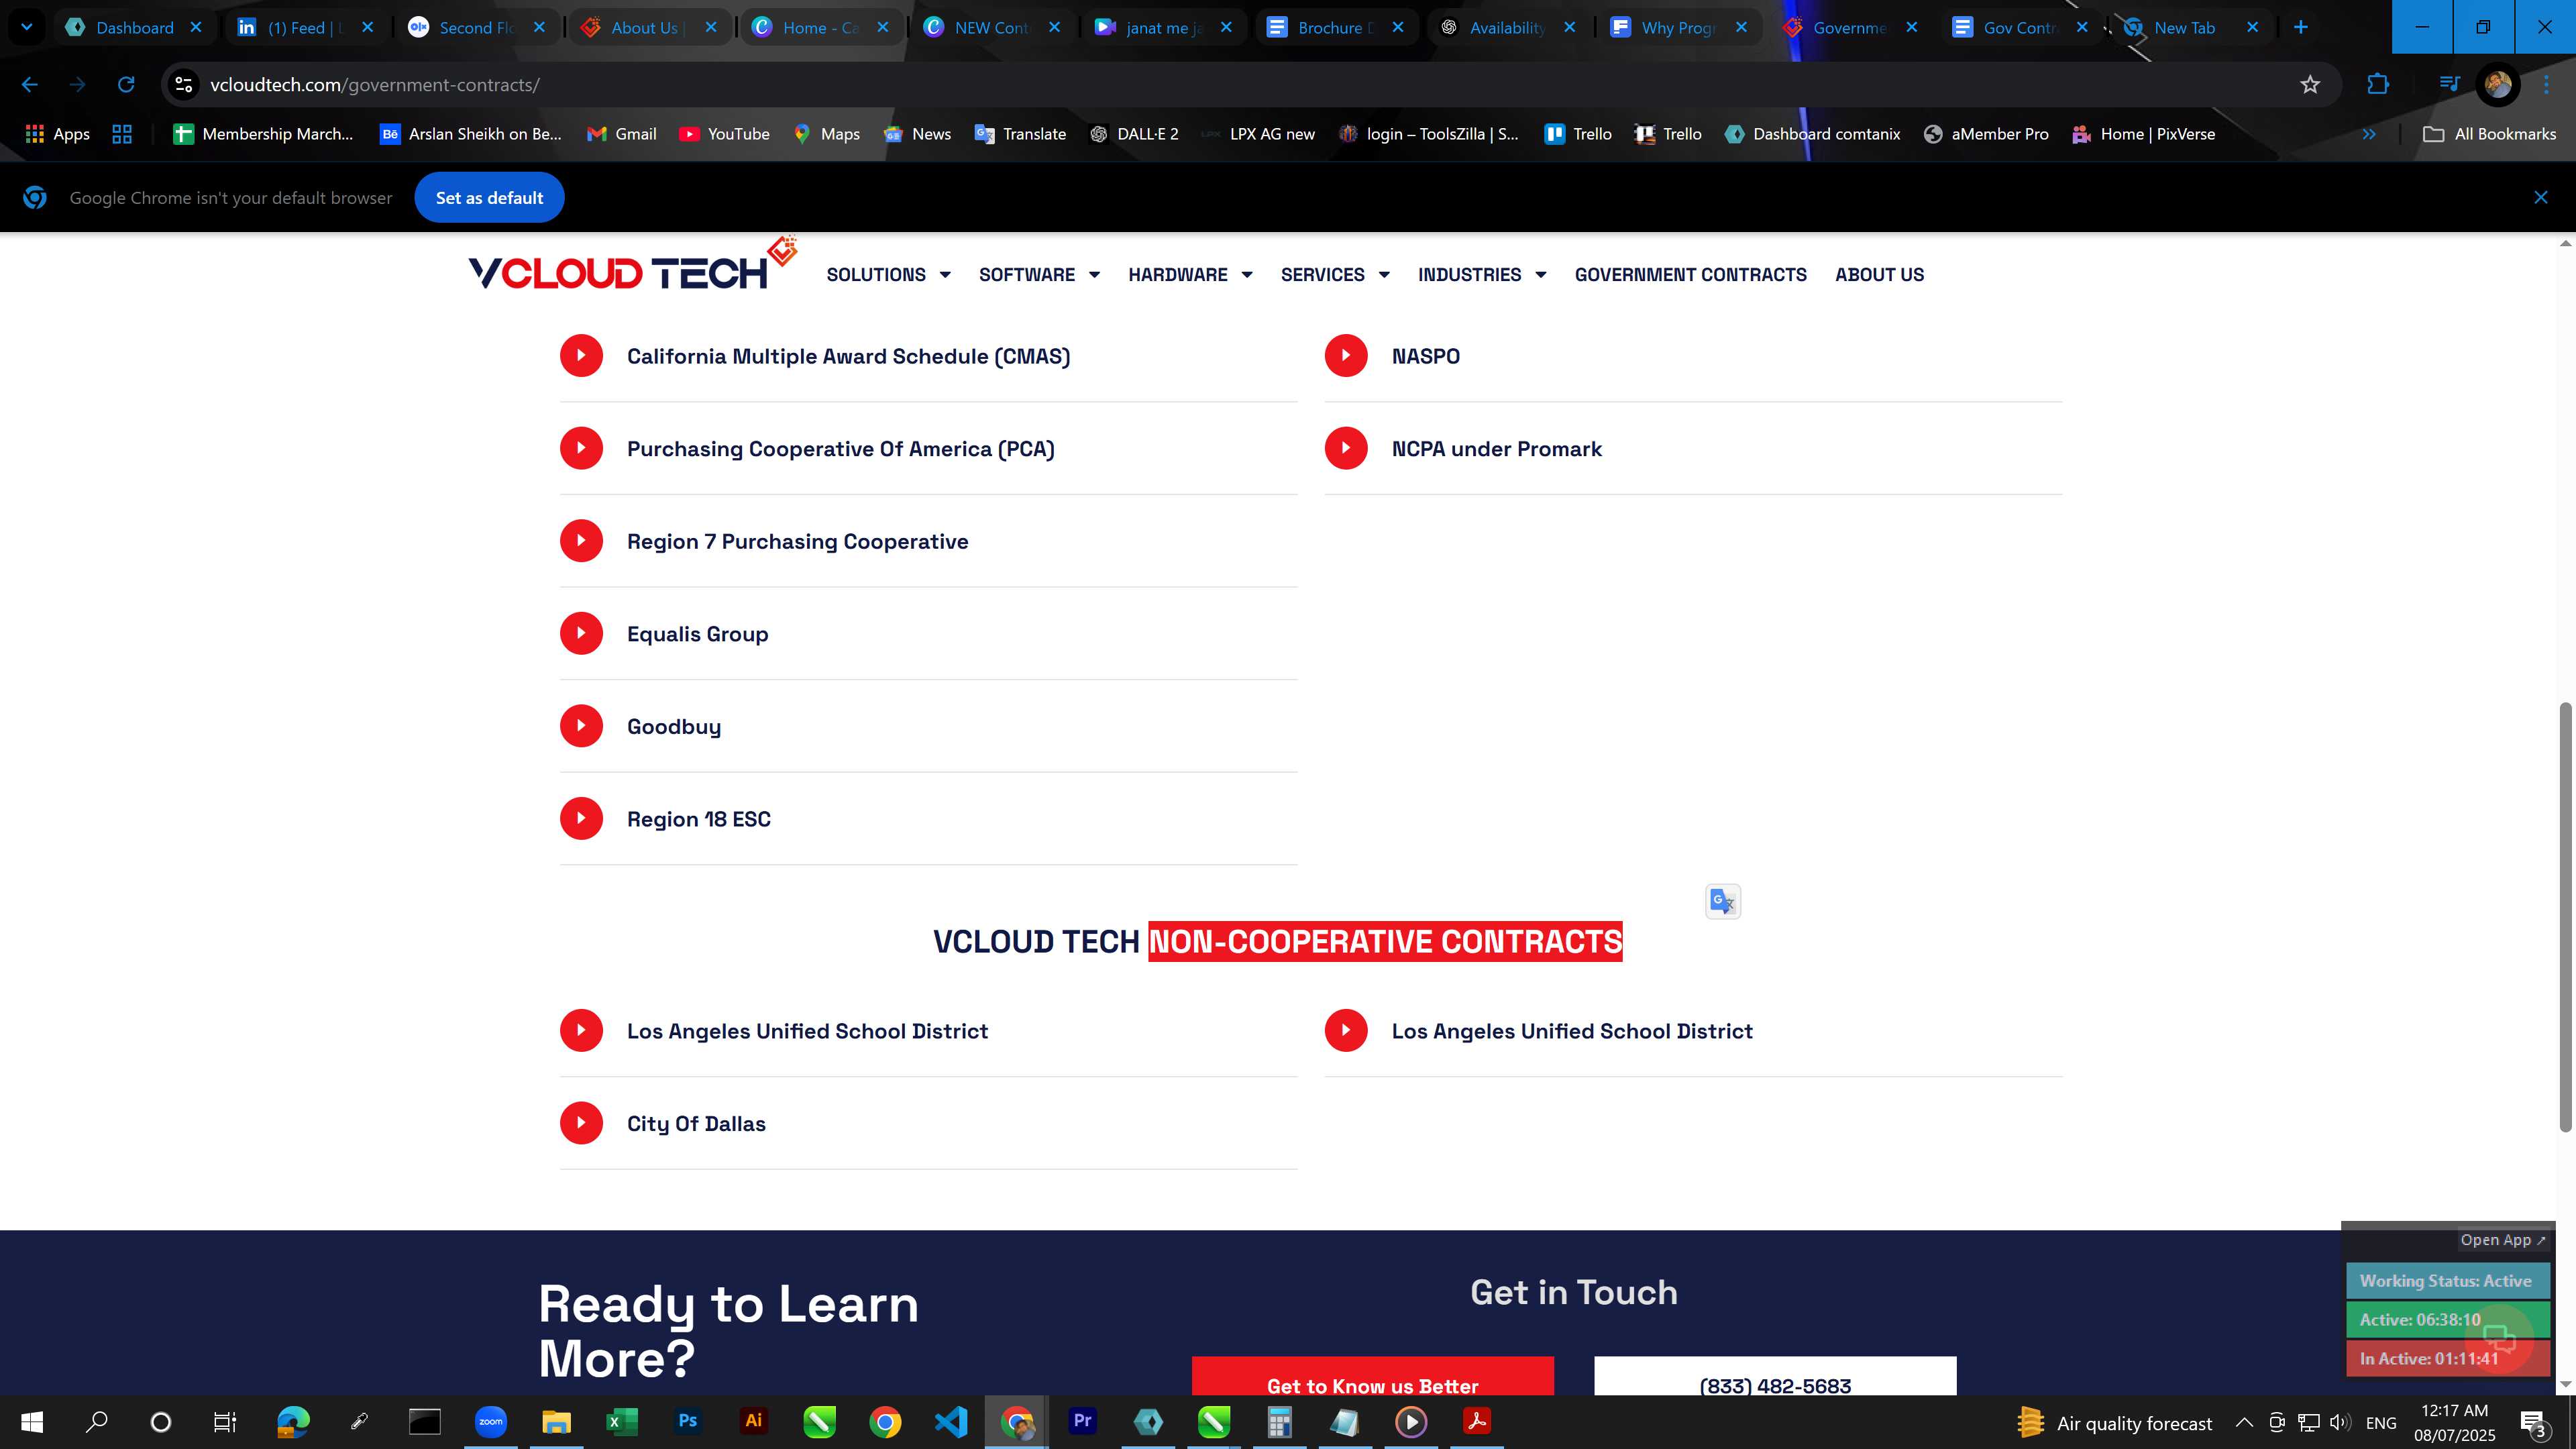
Task: Open the Chrome profile avatar
Action: [2497, 85]
